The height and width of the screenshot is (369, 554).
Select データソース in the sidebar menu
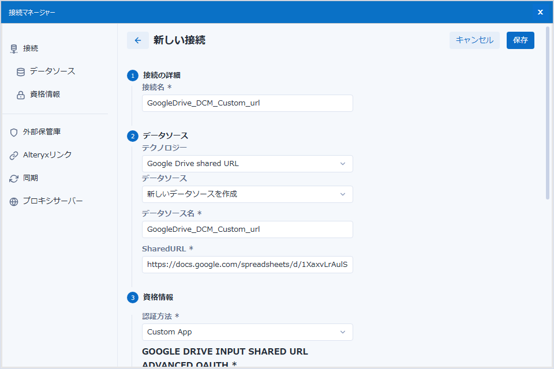[52, 71]
